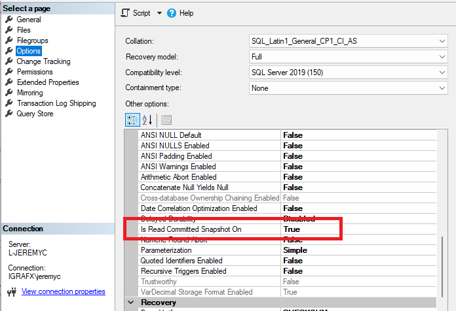Switch to Categorized view icon
Viewport: 456px width, 311px height.
(x=131, y=120)
